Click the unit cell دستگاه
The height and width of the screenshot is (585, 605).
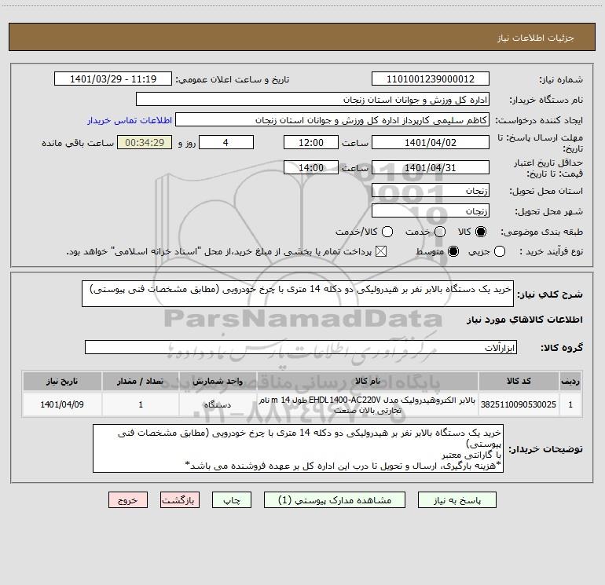click(x=218, y=404)
